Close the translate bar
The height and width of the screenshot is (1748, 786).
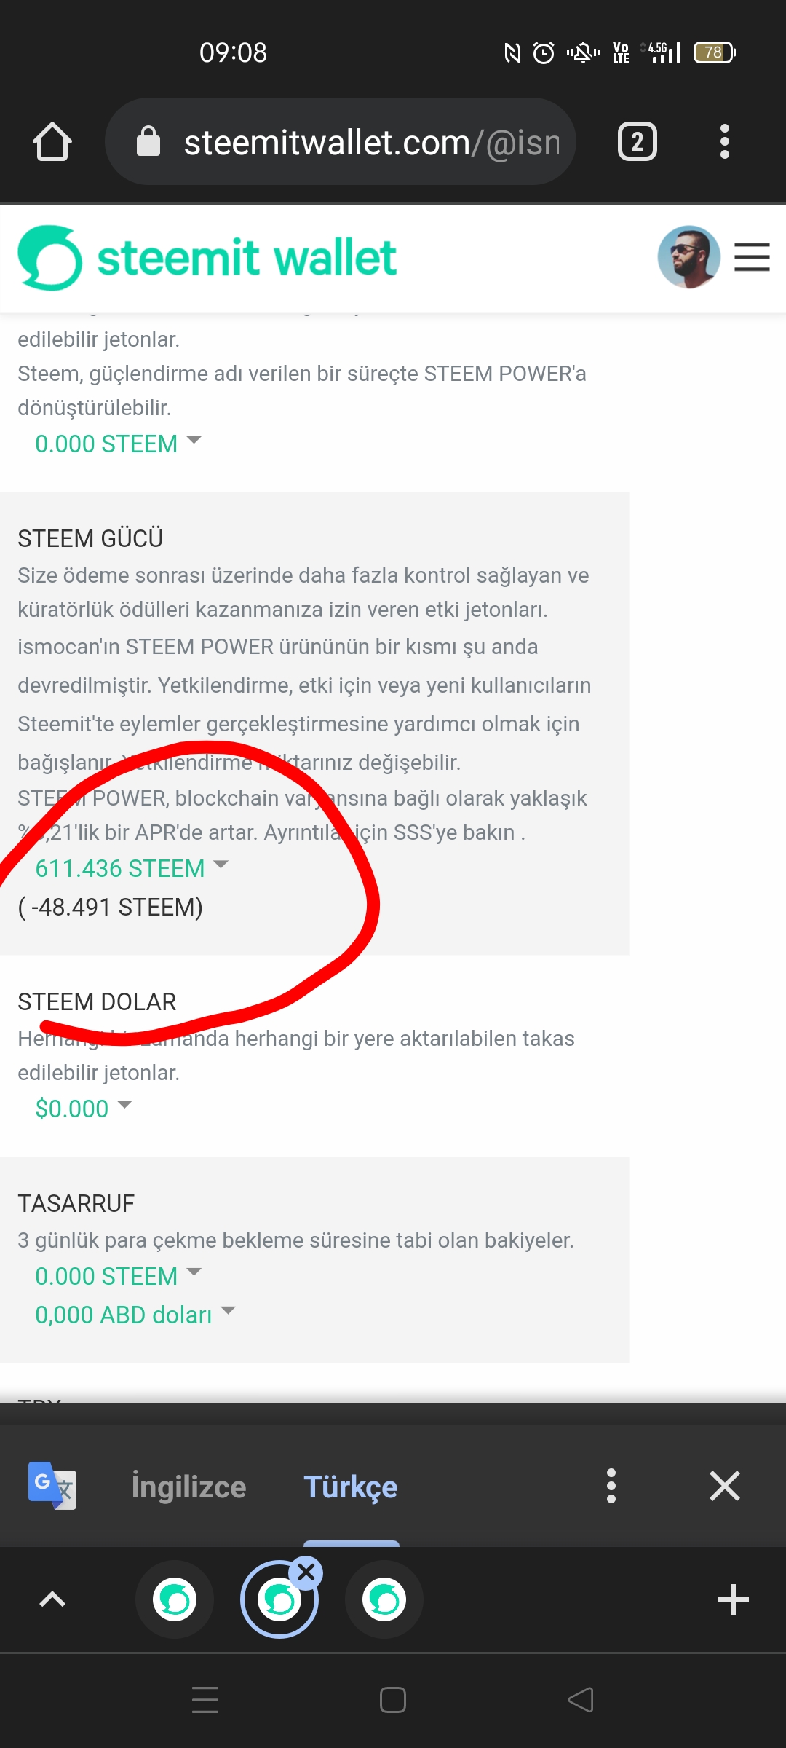tap(725, 1486)
